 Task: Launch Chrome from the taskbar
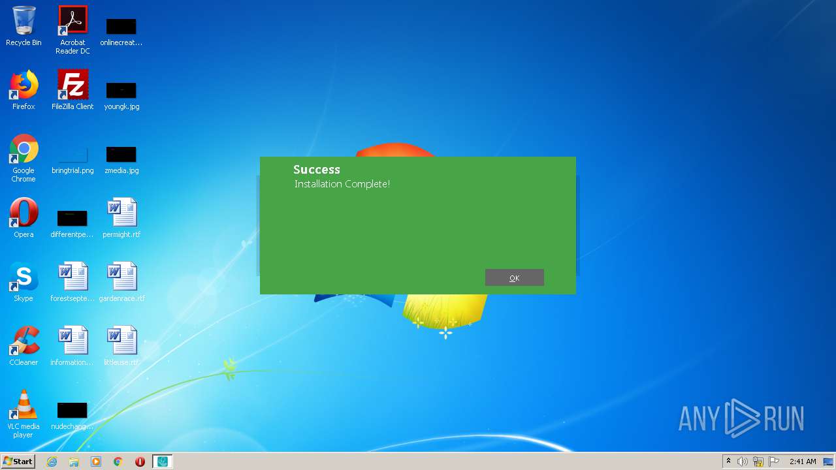(118, 462)
